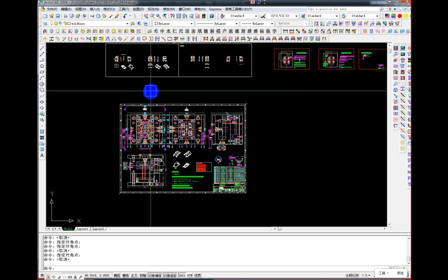The width and height of the screenshot is (448, 280).
Task: Switch to the Layout1 tab
Action: click(x=82, y=229)
